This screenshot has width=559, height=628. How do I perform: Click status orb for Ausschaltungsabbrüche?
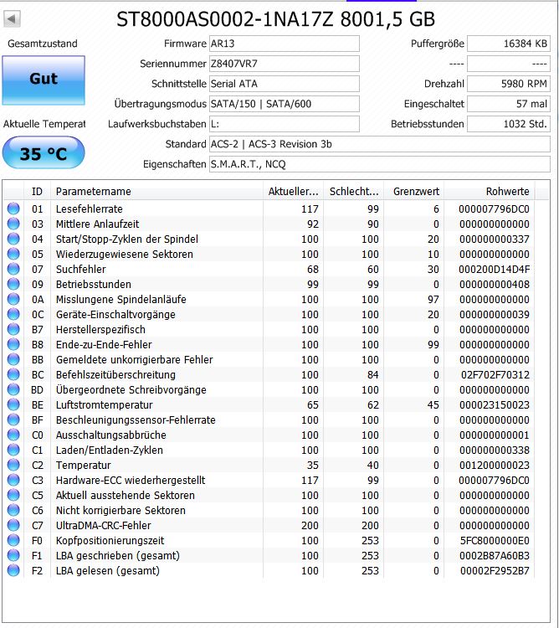click(x=13, y=435)
